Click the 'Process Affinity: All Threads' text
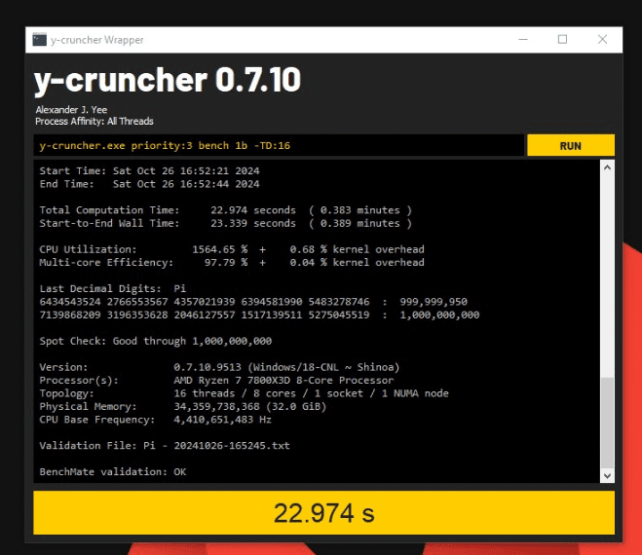This screenshot has width=642, height=555. 94,121
